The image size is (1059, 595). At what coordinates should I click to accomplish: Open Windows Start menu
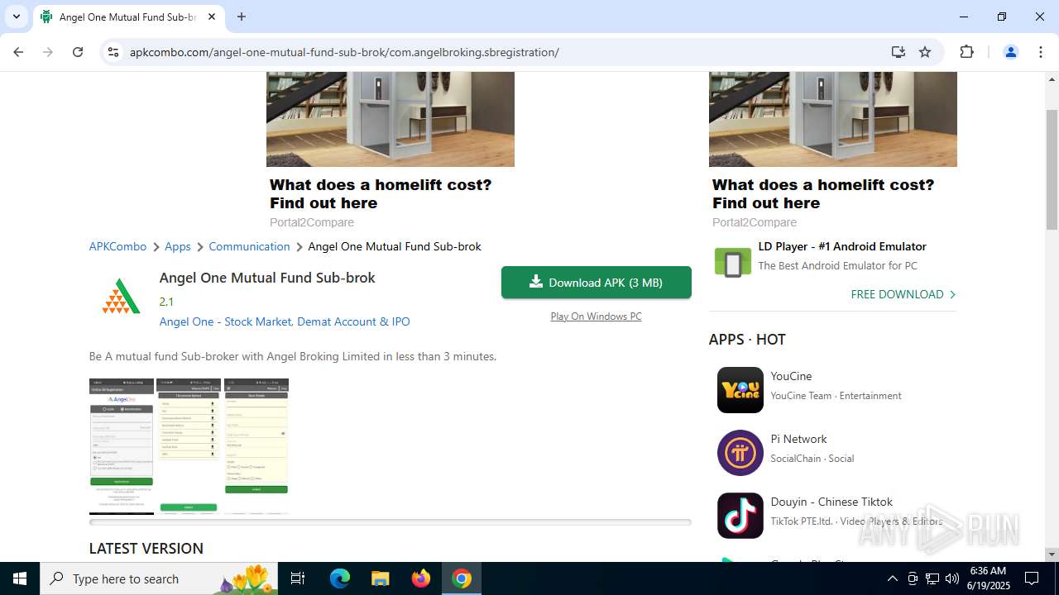(20, 578)
